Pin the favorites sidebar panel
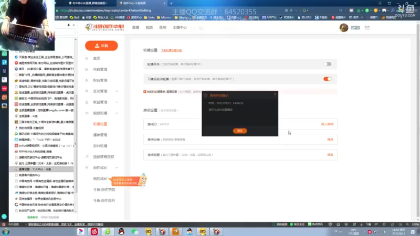The height and width of the screenshot is (236, 420). [x=69, y=25]
